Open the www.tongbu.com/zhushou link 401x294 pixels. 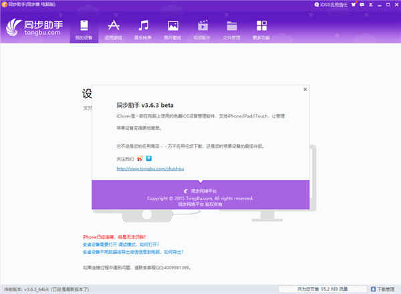(150, 169)
